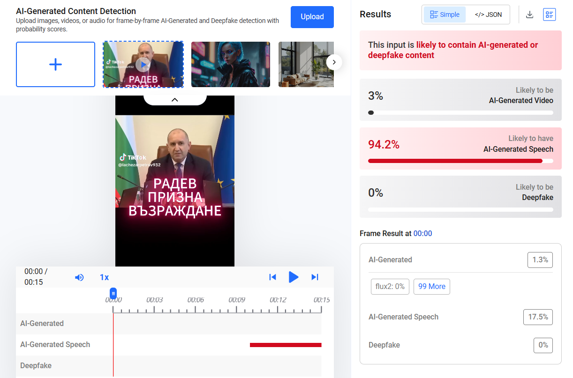Click the likely AI-generated warning banner
Screen dimensions: 573x378
[460, 50]
